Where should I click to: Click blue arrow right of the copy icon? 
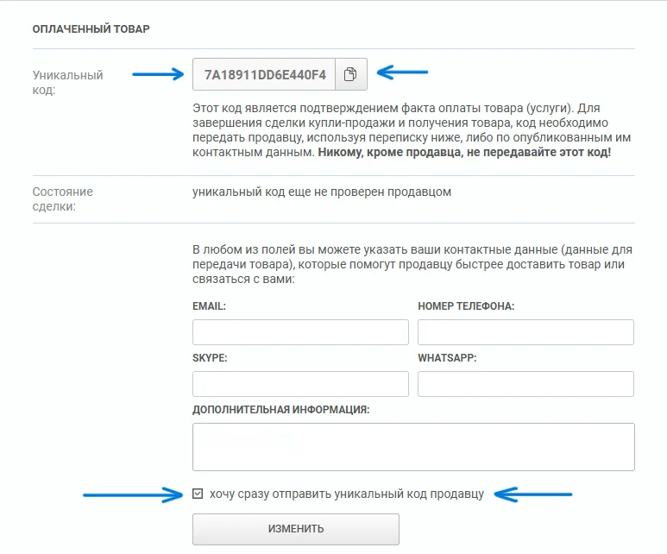click(x=402, y=72)
